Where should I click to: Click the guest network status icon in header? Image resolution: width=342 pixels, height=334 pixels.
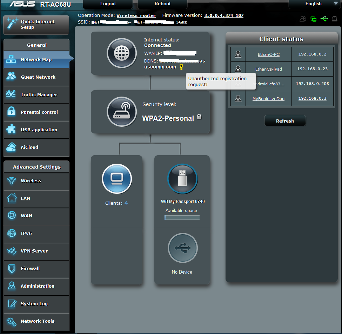point(303,19)
